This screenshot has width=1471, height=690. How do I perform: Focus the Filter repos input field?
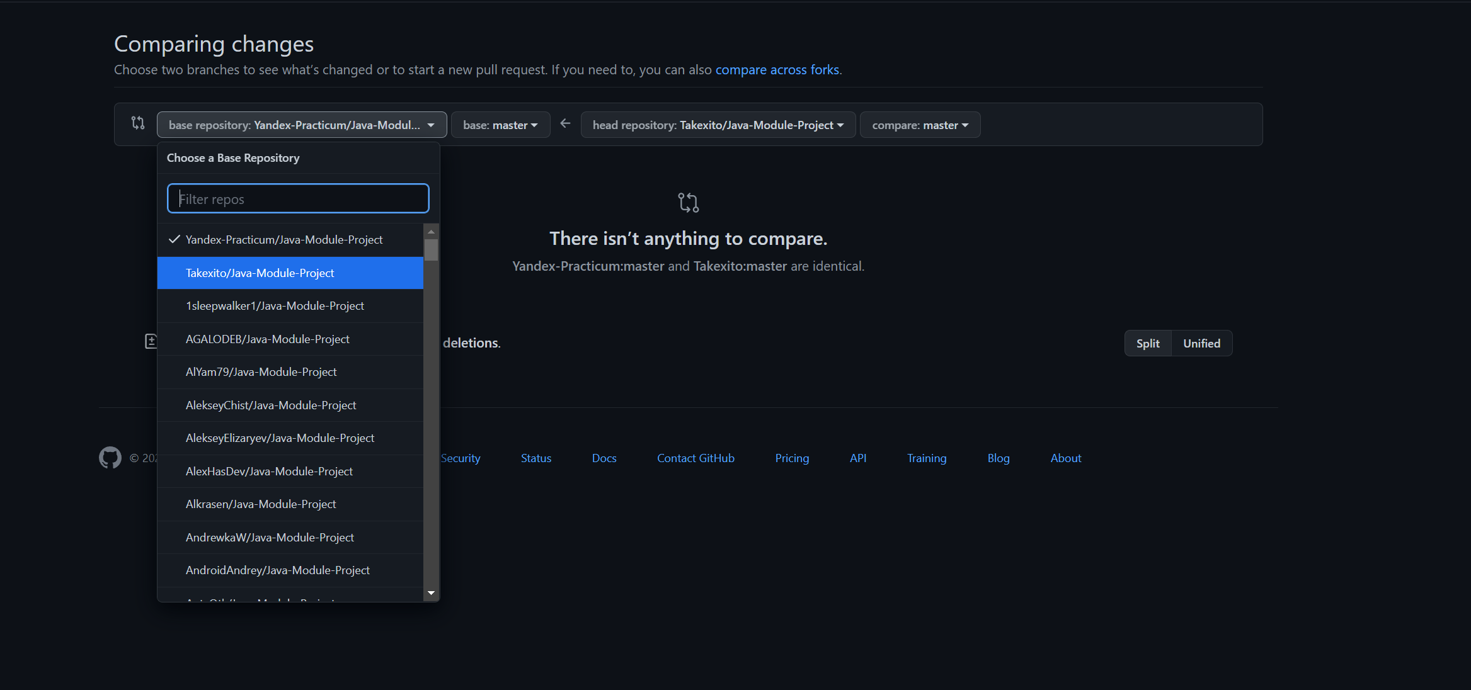pos(298,199)
